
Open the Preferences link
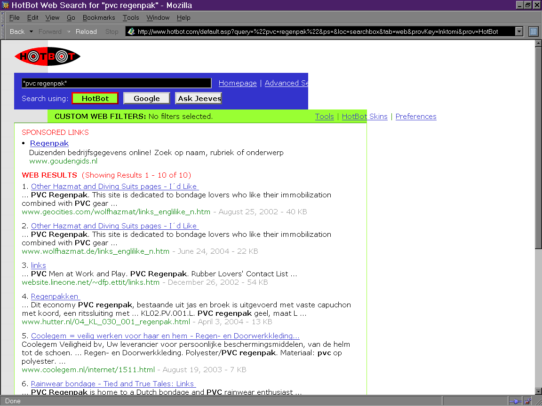416,117
